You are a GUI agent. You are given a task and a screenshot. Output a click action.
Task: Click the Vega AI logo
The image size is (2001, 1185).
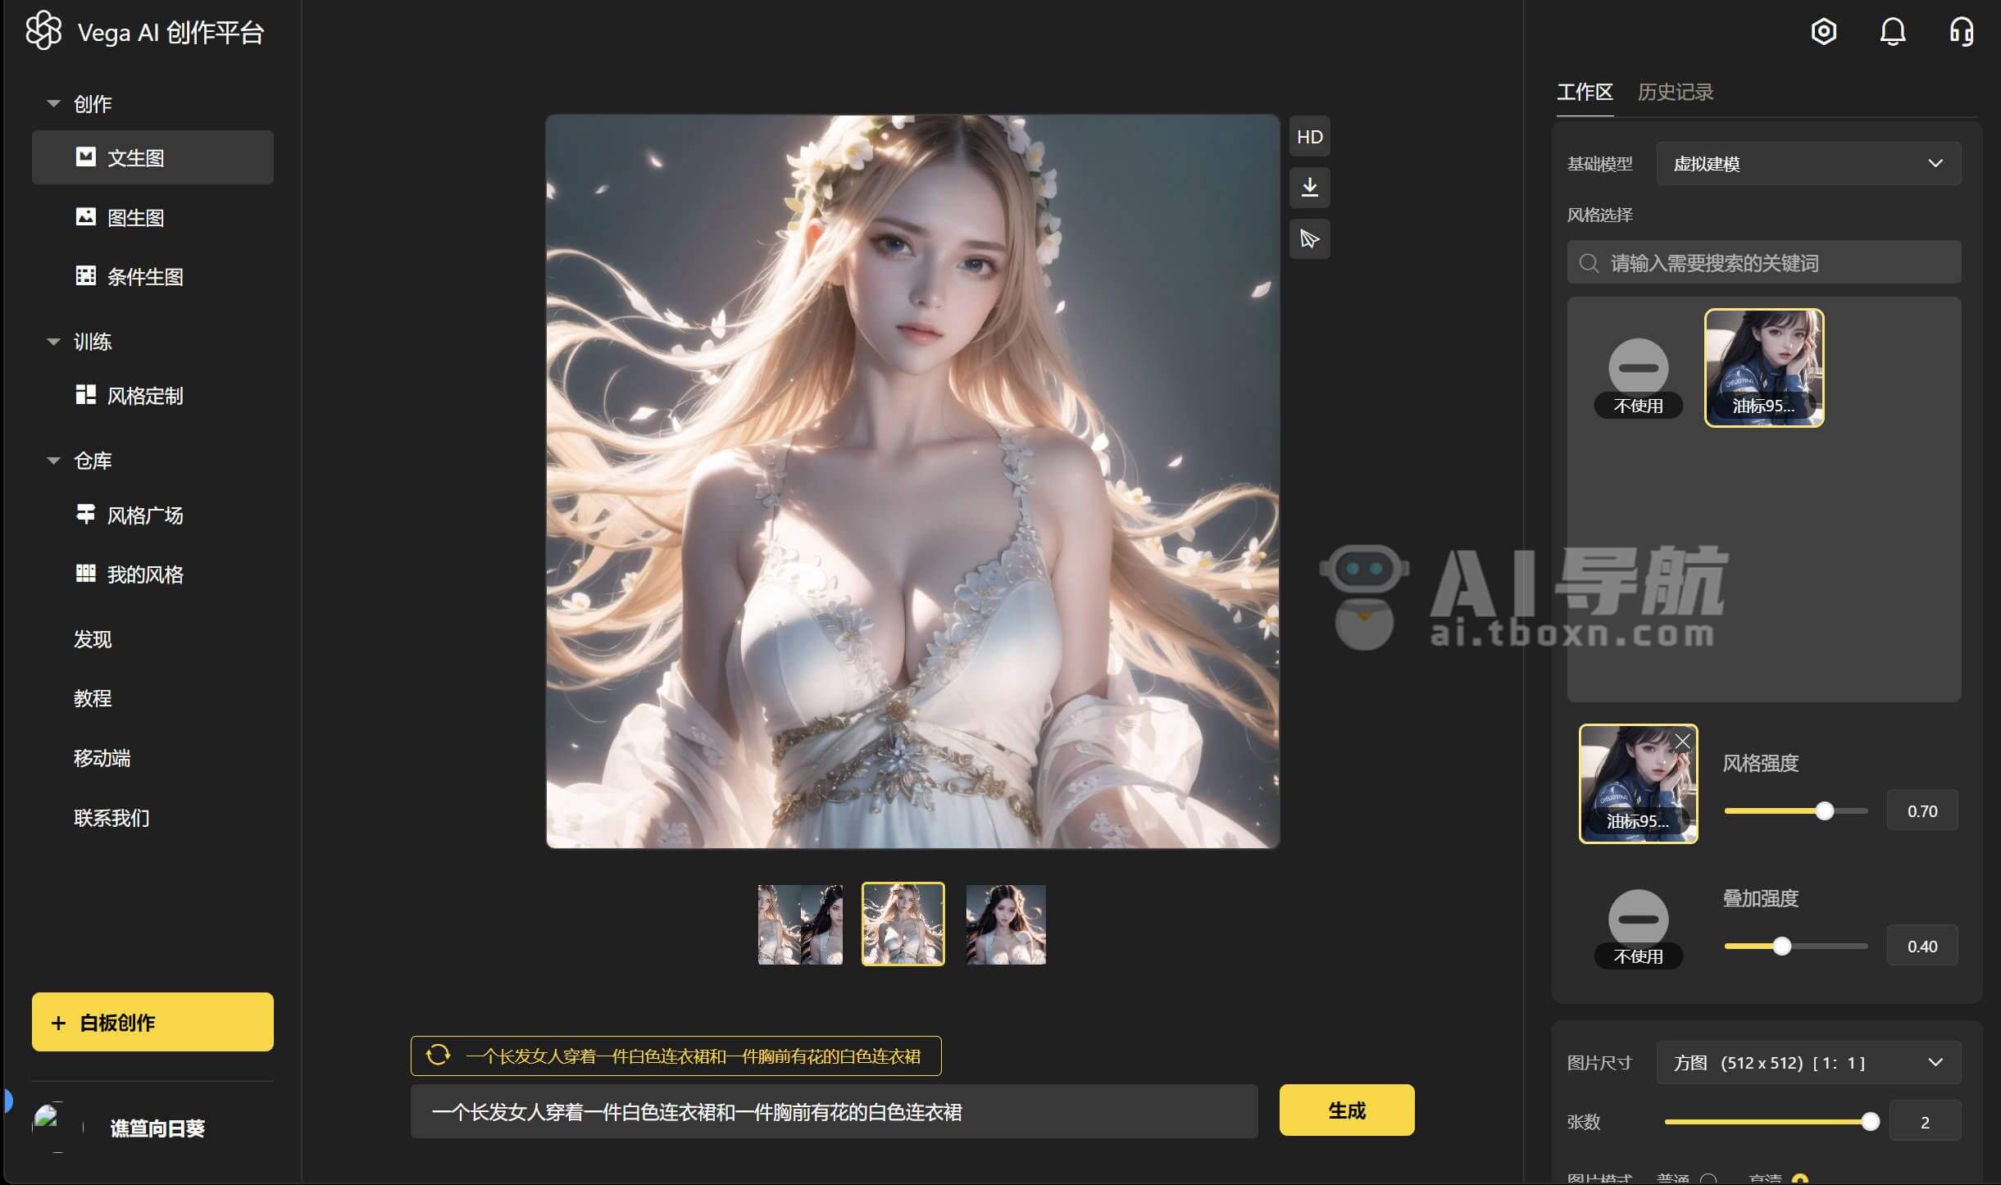tap(43, 31)
